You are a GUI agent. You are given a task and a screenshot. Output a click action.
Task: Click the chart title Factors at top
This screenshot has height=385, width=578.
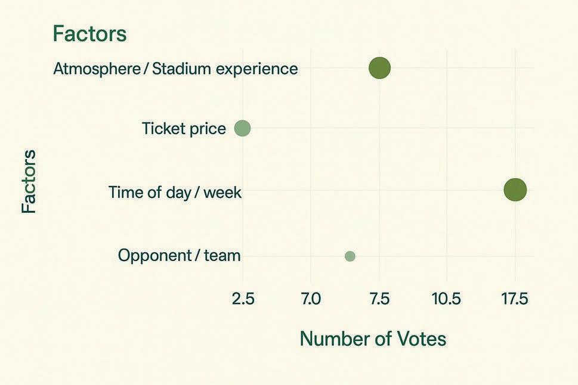[89, 33]
